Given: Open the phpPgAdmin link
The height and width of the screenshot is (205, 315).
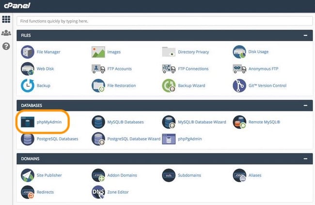Looking at the screenshot, I should pyautogui.click(x=190, y=139).
